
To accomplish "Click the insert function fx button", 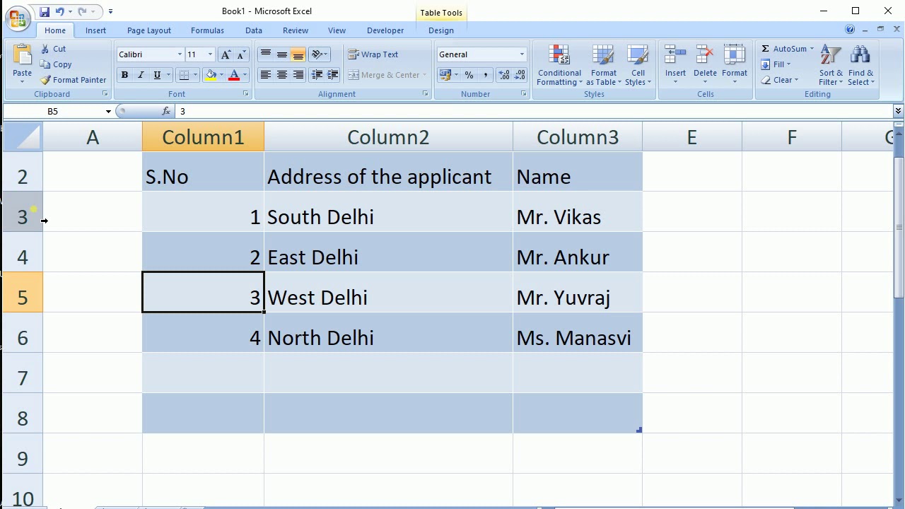I will pos(165,111).
